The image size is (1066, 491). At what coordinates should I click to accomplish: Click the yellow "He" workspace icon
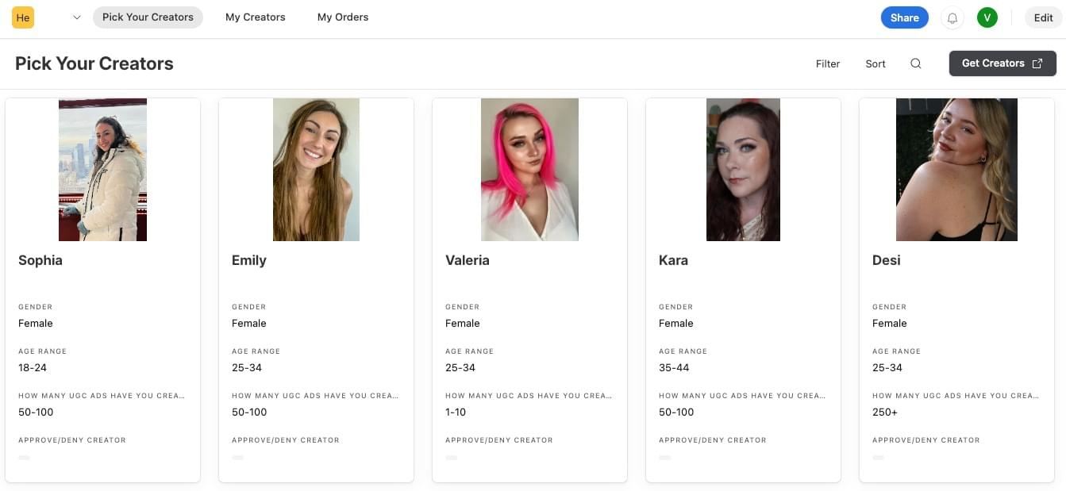point(23,17)
